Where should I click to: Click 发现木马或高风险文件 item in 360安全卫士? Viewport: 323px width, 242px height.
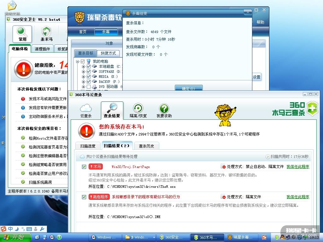(48, 99)
